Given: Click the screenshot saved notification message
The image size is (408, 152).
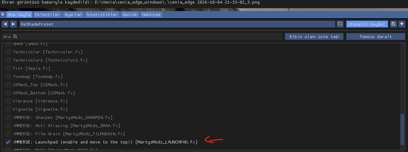Looking at the screenshot, I should pyautogui.click(x=131, y=2).
